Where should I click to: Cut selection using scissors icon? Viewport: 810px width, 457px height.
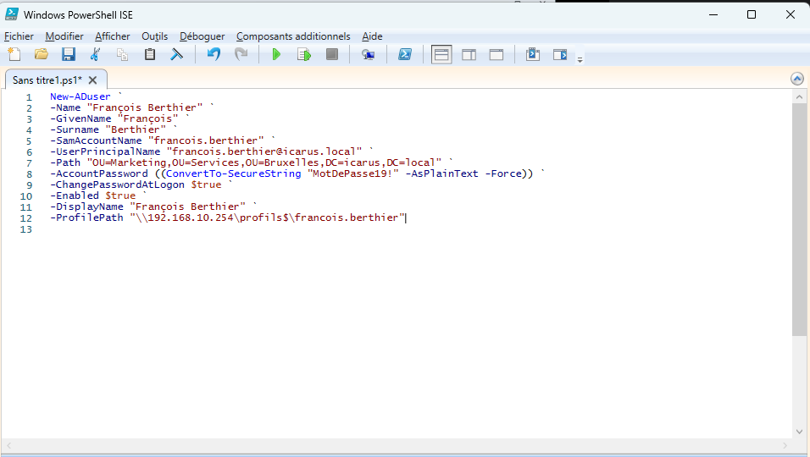point(95,54)
